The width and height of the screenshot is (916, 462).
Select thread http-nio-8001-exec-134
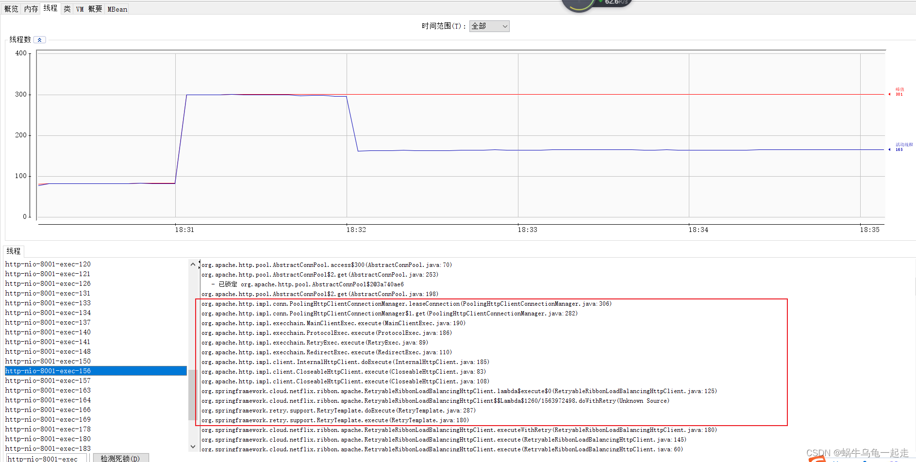96,313
